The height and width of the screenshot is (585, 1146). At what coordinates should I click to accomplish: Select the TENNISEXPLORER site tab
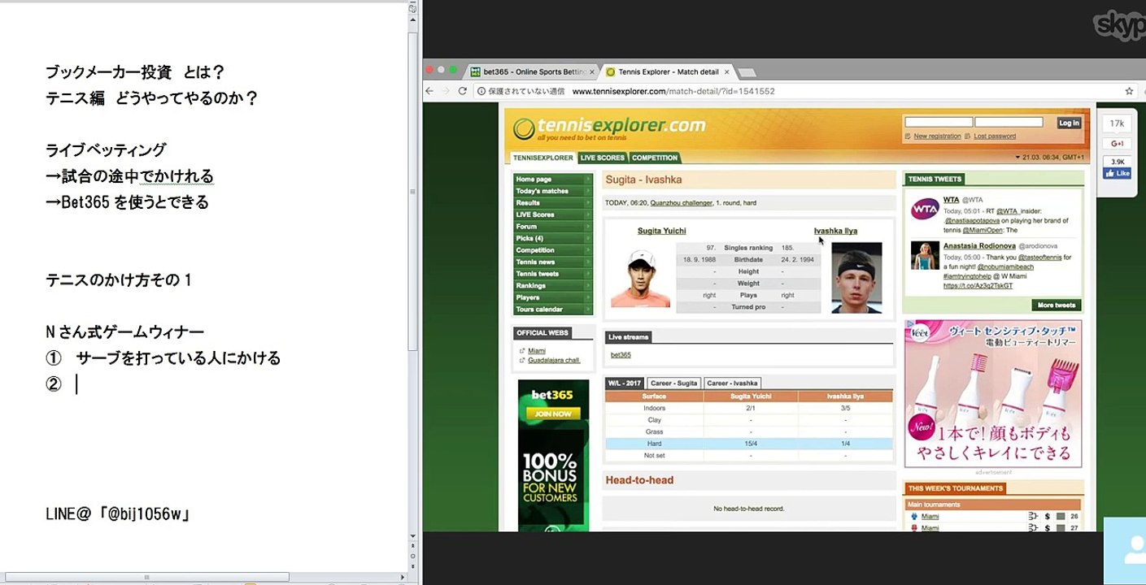click(542, 158)
